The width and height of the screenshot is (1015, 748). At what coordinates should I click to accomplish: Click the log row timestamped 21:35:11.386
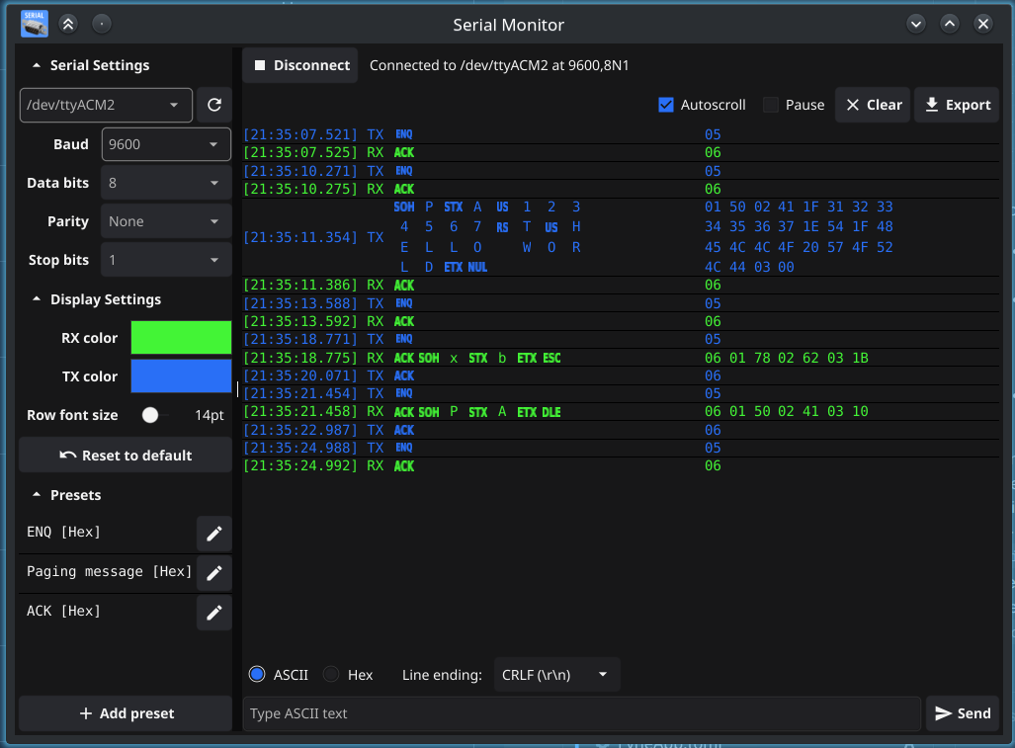click(x=621, y=286)
